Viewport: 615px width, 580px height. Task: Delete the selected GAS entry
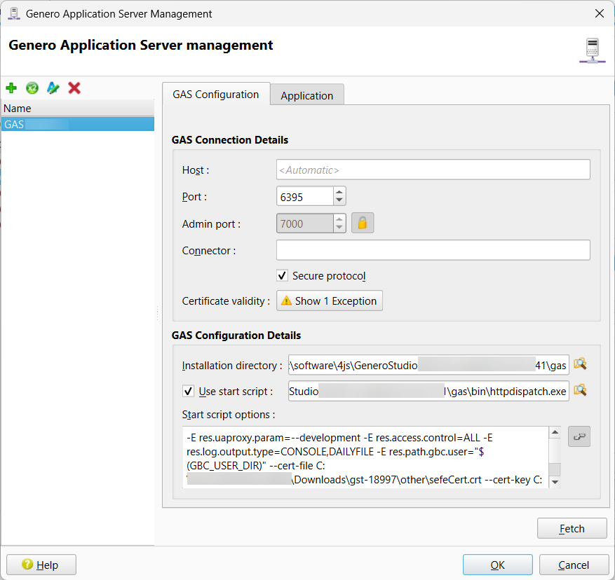coord(73,88)
